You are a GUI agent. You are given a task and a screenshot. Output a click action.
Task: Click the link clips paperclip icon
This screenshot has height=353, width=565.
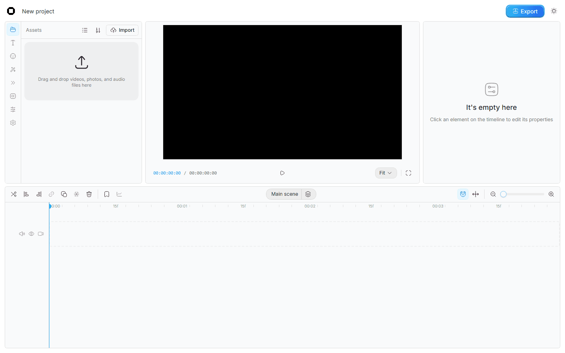[51, 194]
